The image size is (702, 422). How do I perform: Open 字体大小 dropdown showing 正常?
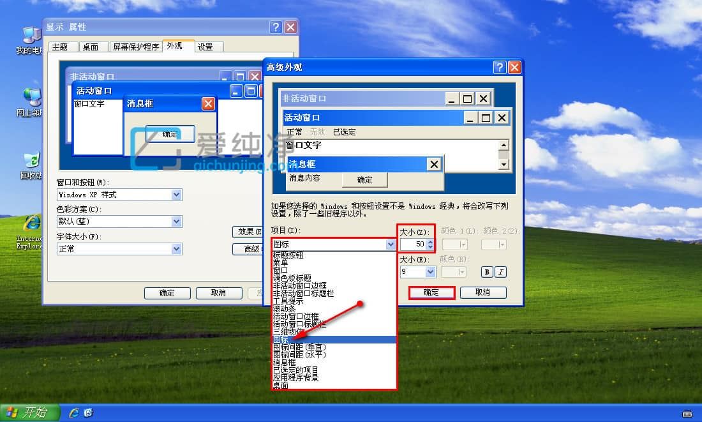click(176, 248)
